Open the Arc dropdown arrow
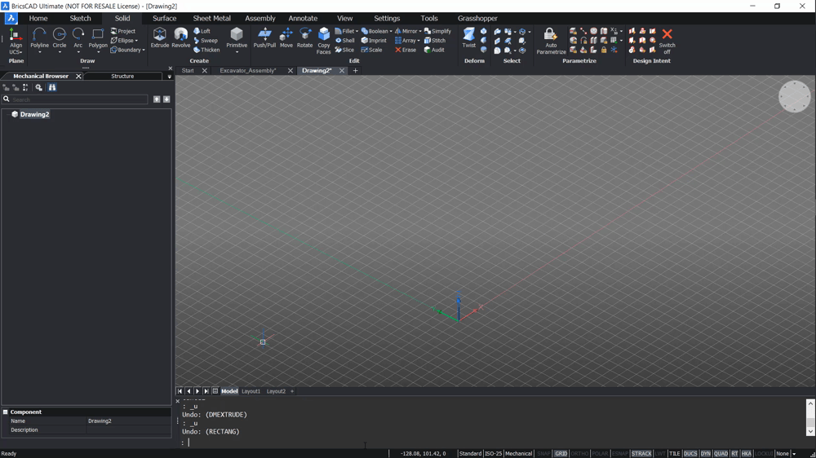The image size is (816, 458). (78, 52)
